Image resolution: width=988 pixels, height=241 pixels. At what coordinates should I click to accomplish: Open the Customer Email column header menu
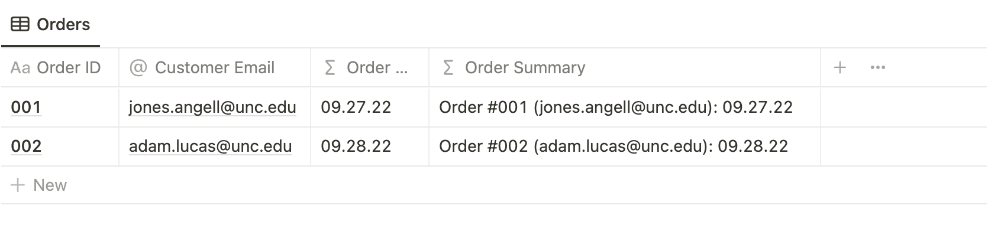coord(214,68)
